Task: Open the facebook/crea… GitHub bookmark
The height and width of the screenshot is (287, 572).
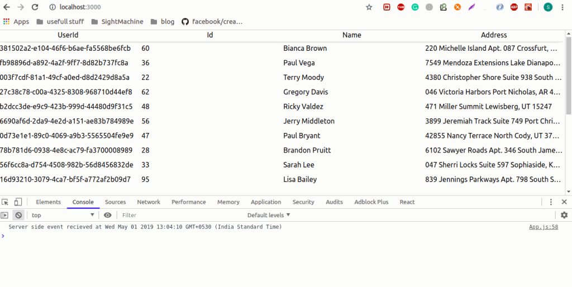Action: [x=212, y=22]
